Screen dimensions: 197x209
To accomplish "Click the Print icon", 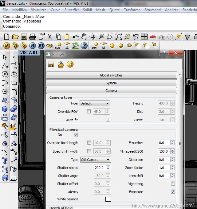I will click(x=33, y=37).
